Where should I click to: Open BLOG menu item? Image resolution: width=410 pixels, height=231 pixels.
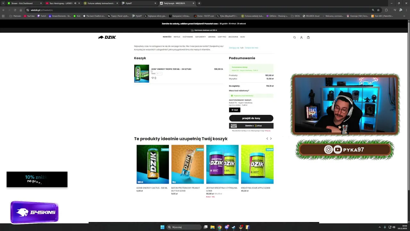click(x=242, y=37)
